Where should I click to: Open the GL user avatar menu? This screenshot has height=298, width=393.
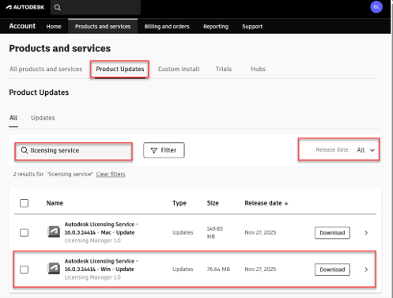point(376,7)
